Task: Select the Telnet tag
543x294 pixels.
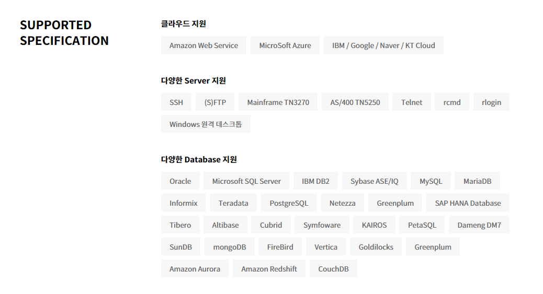Action: tap(411, 102)
